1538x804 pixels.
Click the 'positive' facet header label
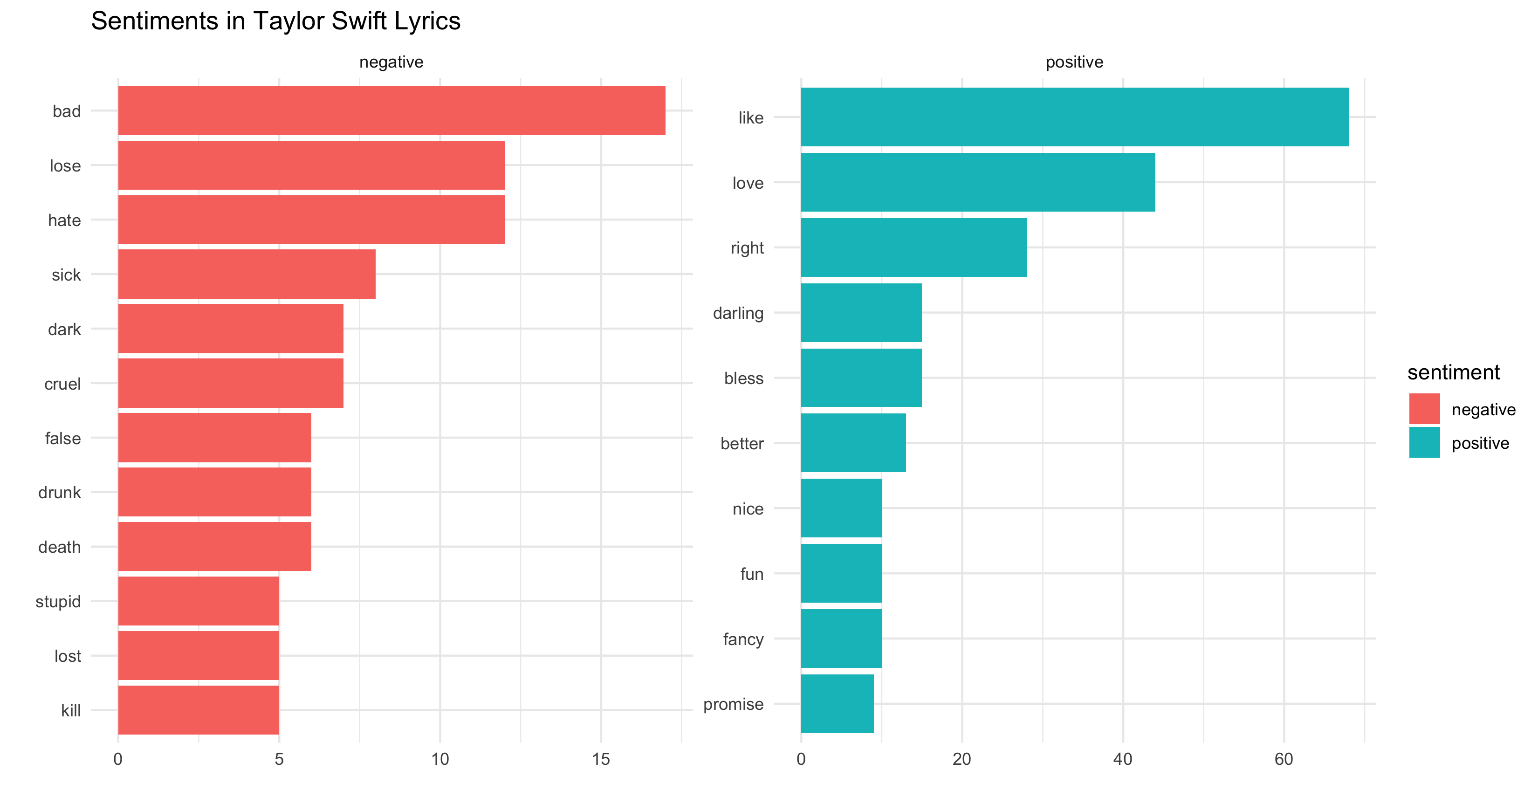1074,62
